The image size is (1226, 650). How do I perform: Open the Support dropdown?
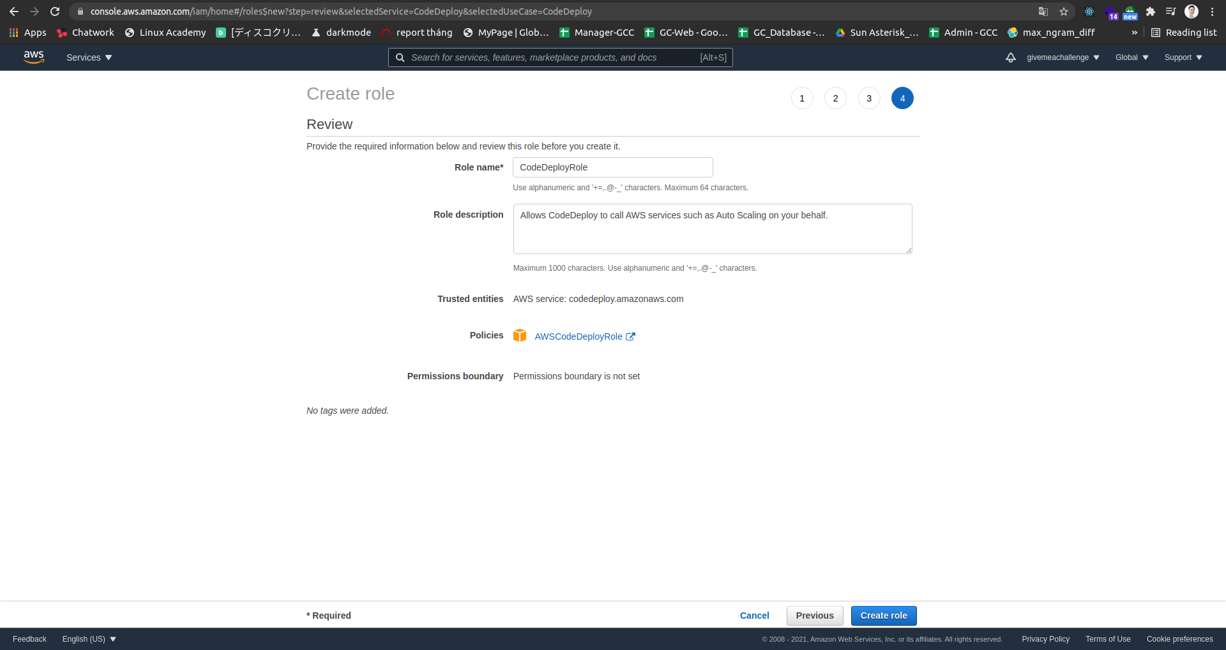tap(1182, 57)
